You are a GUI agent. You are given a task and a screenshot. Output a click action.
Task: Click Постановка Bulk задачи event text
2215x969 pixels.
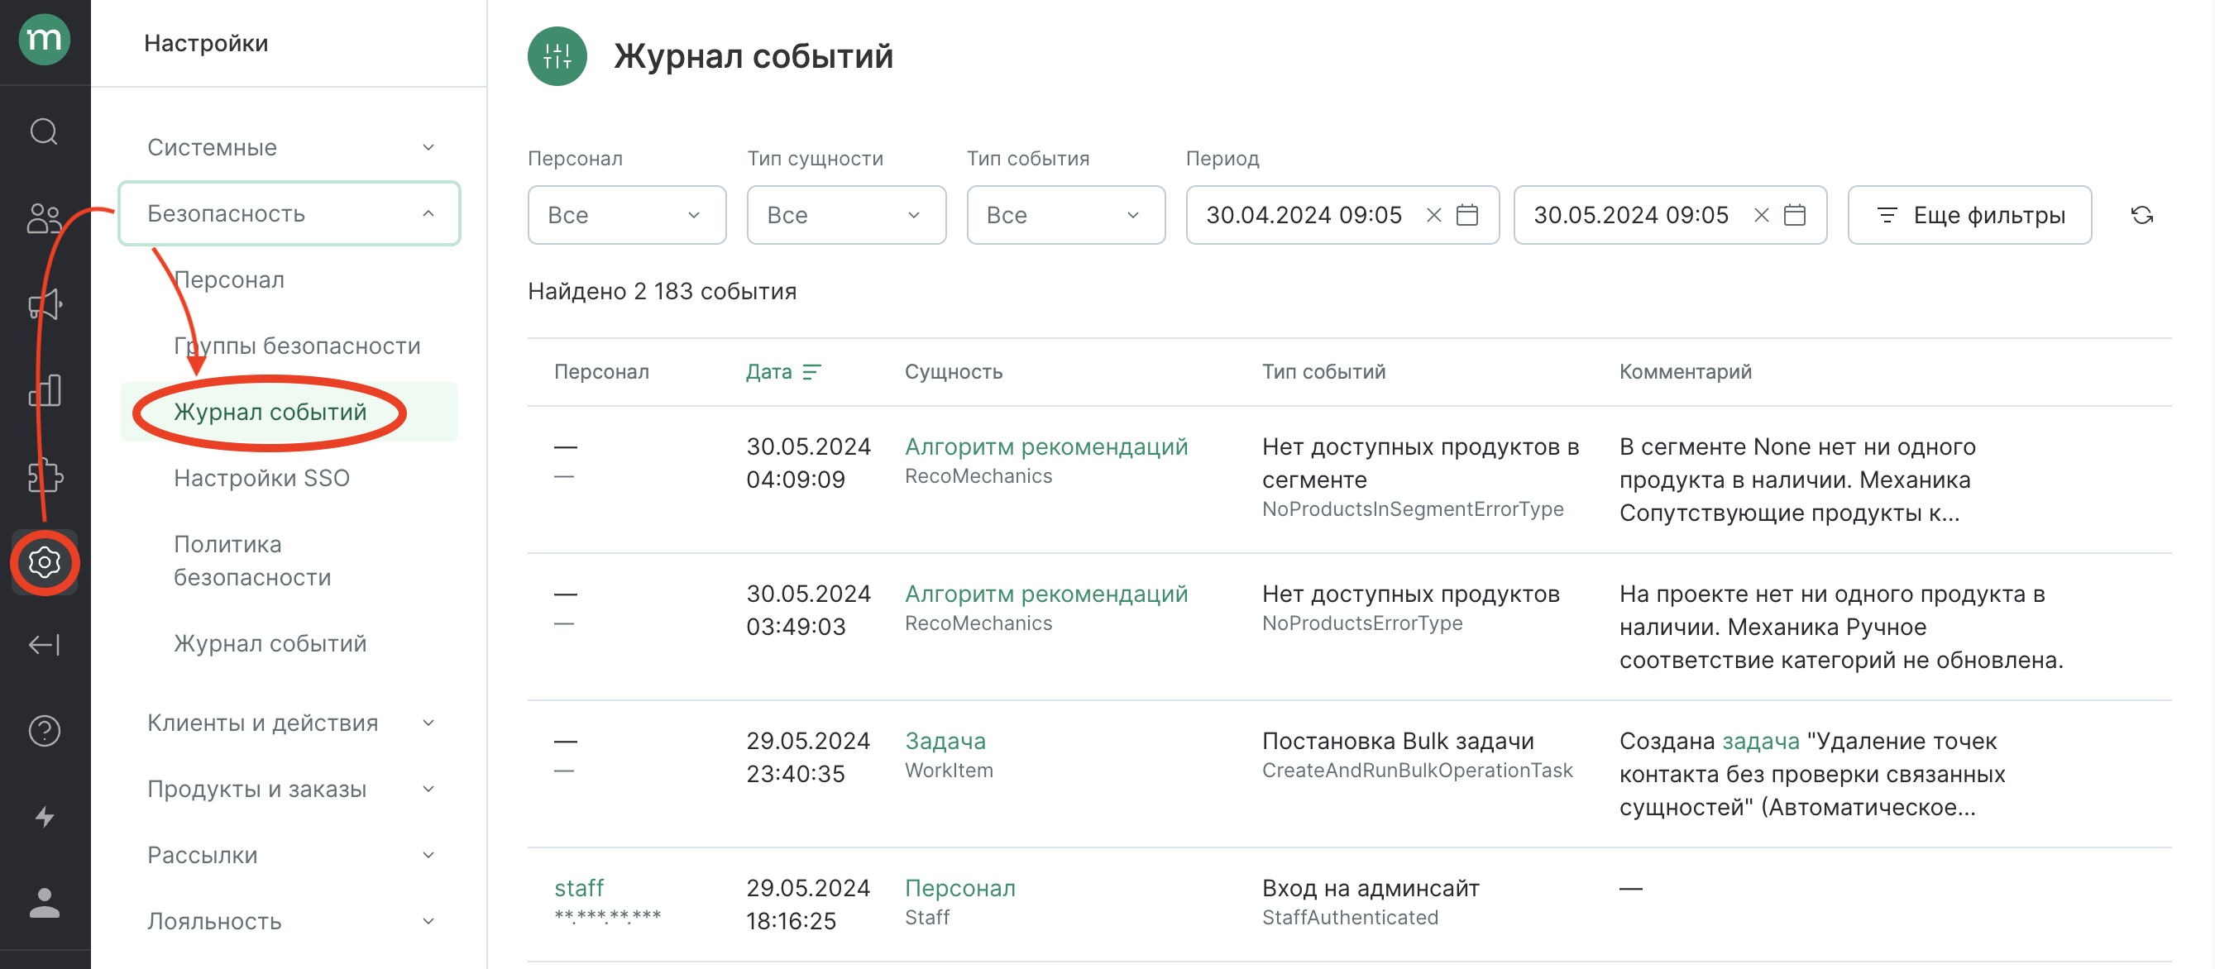pyautogui.click(x=1397, y=740)
